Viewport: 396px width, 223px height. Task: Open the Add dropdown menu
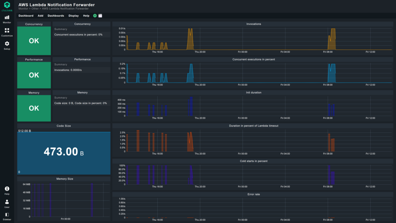40,16
